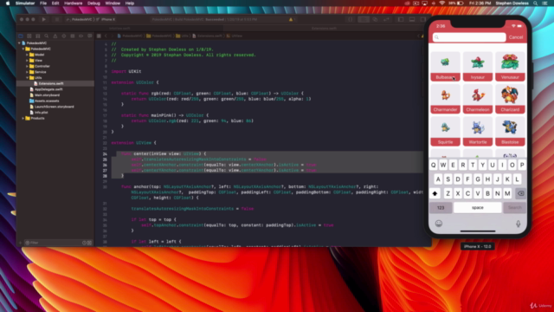
Task: Click the Spotlight search icon in menu bar
Action: tap(536, 3)
